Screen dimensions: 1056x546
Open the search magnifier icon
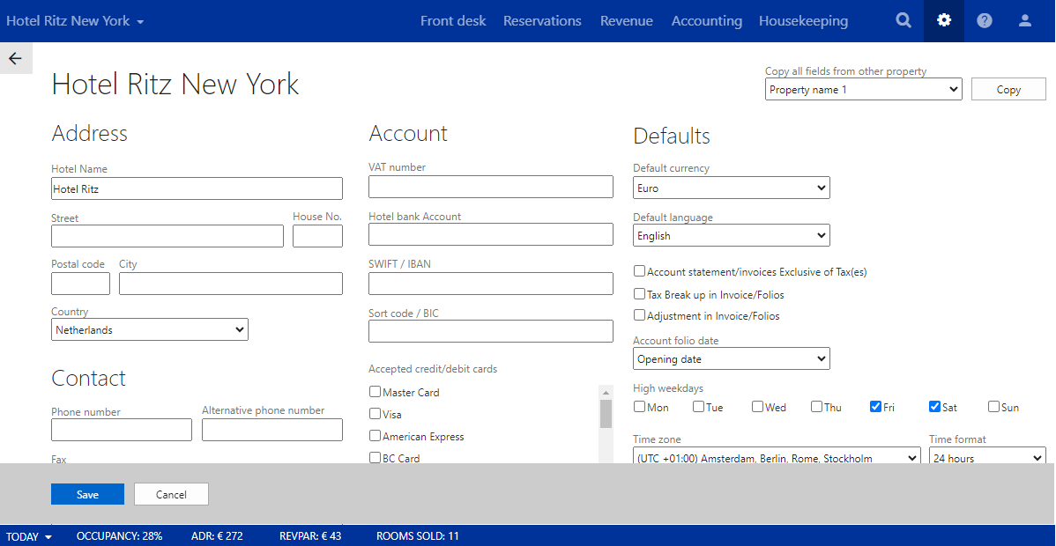coord(904,21)
